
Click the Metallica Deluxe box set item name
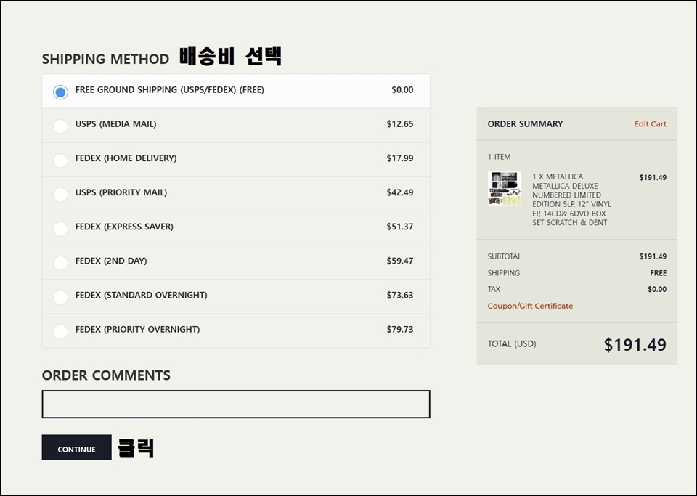tap(571, 200)
